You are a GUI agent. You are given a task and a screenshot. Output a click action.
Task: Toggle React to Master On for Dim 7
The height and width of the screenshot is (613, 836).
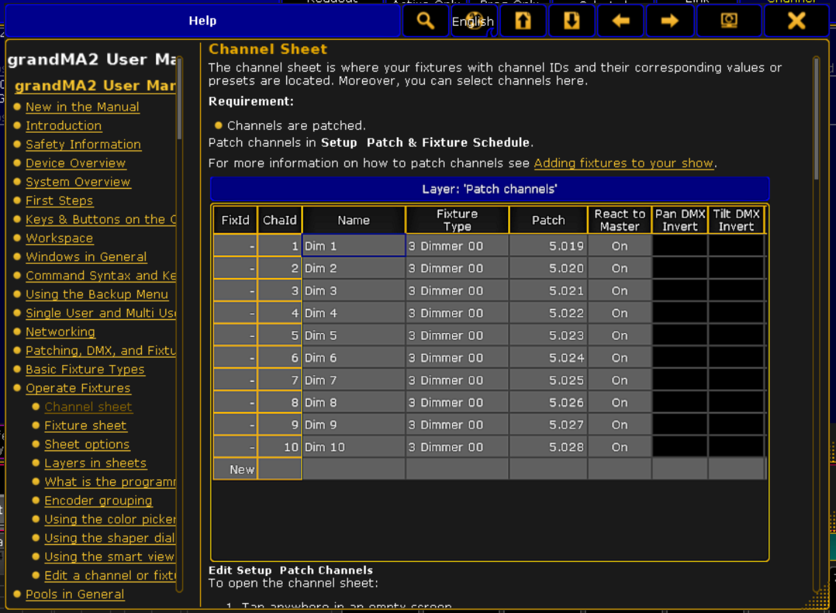(x=620, y=380)
